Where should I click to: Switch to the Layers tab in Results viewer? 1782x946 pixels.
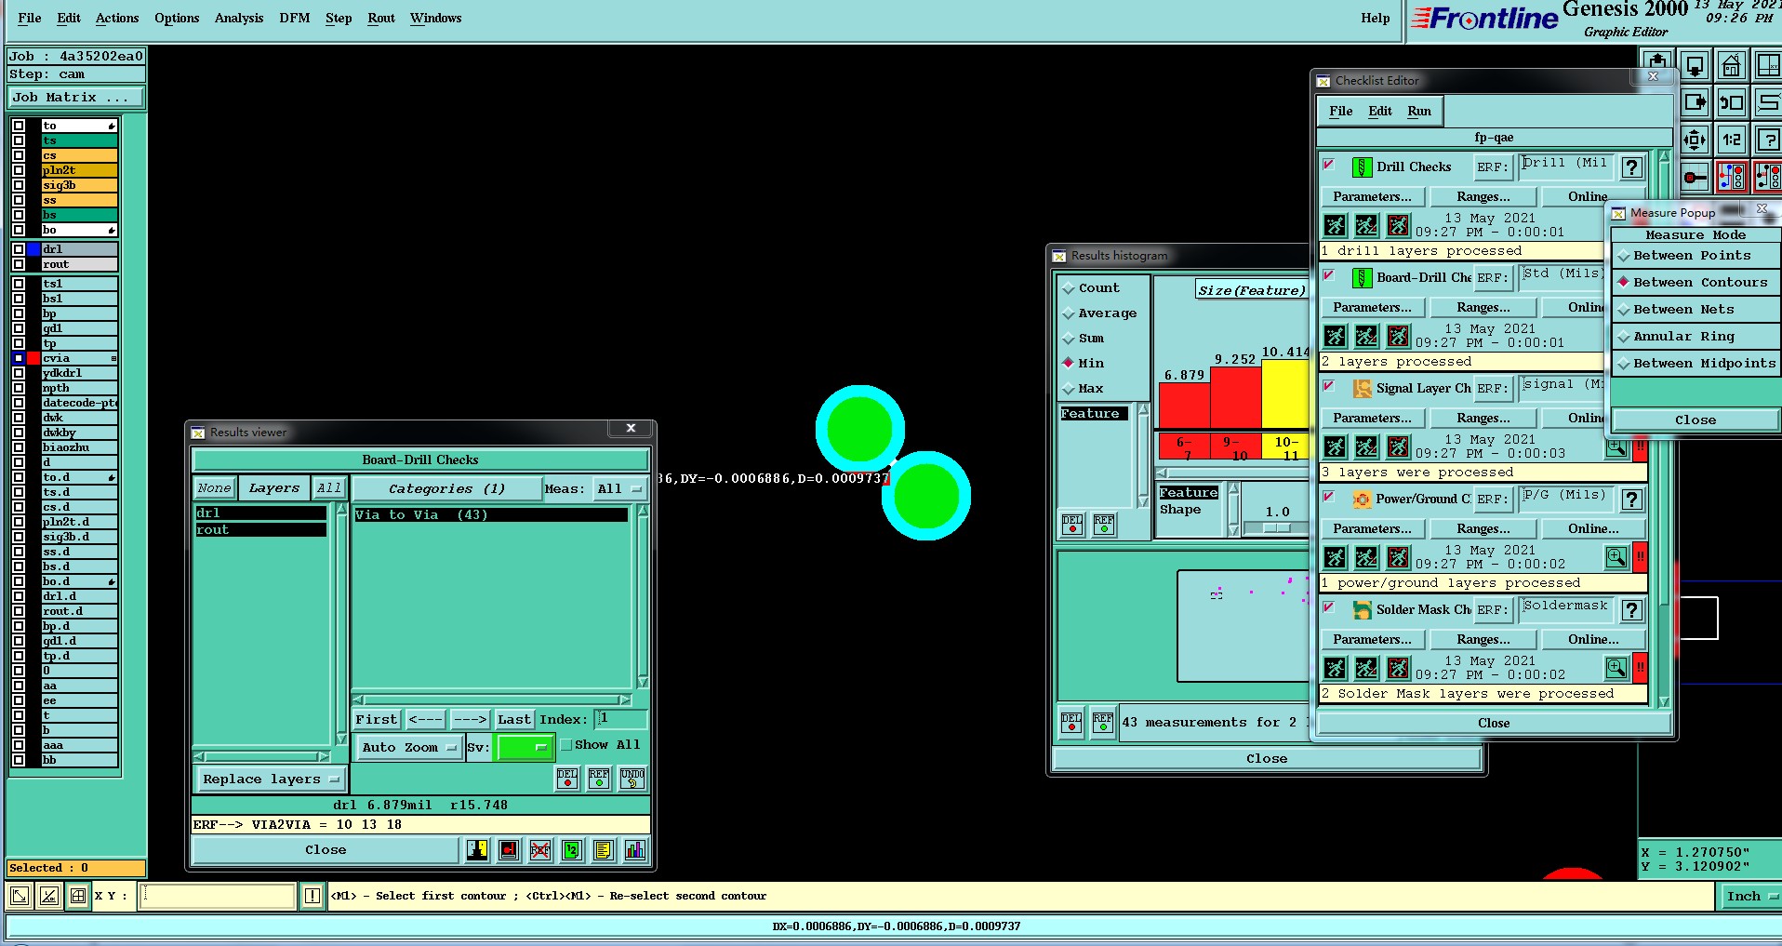[273, 487]
